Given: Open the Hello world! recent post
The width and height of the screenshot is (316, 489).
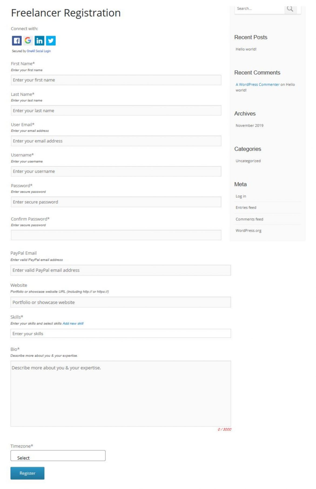Looking at the screenshot, I should (x=246, y=49).
